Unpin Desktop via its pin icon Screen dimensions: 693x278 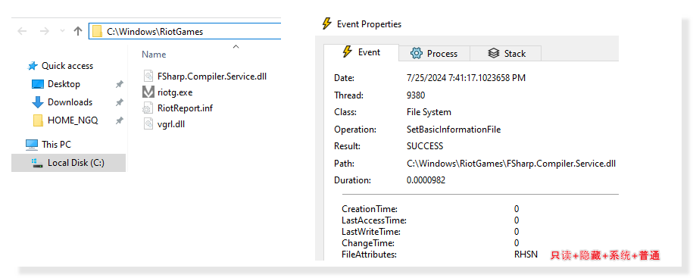(x=119, y=84)
